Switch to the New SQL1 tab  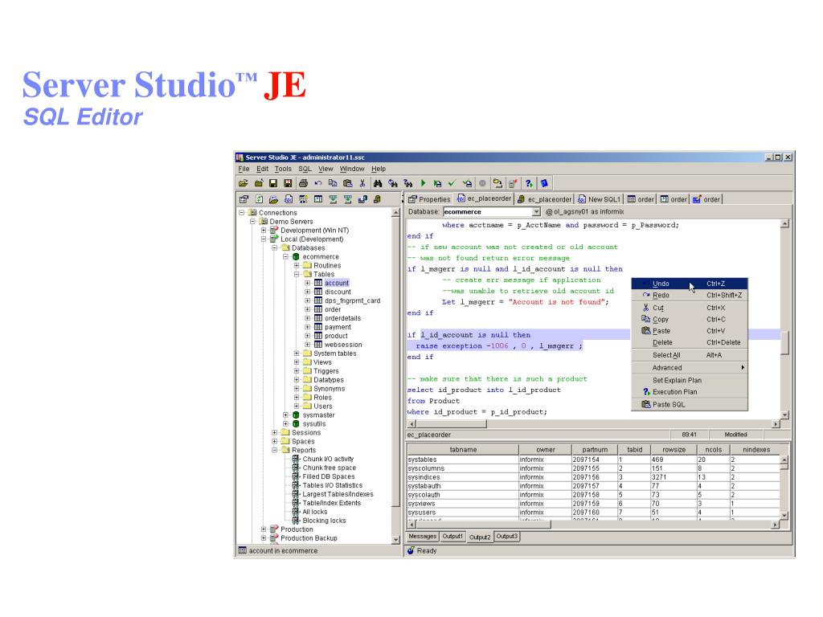pos(599,199)
